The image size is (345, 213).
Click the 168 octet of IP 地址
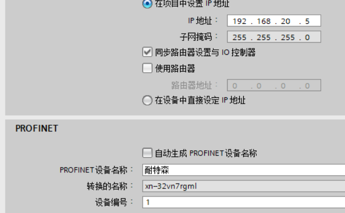point(263,21)
